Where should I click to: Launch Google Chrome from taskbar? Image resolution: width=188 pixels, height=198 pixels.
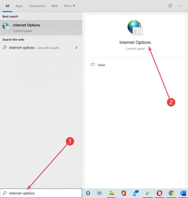pos(171,193)
